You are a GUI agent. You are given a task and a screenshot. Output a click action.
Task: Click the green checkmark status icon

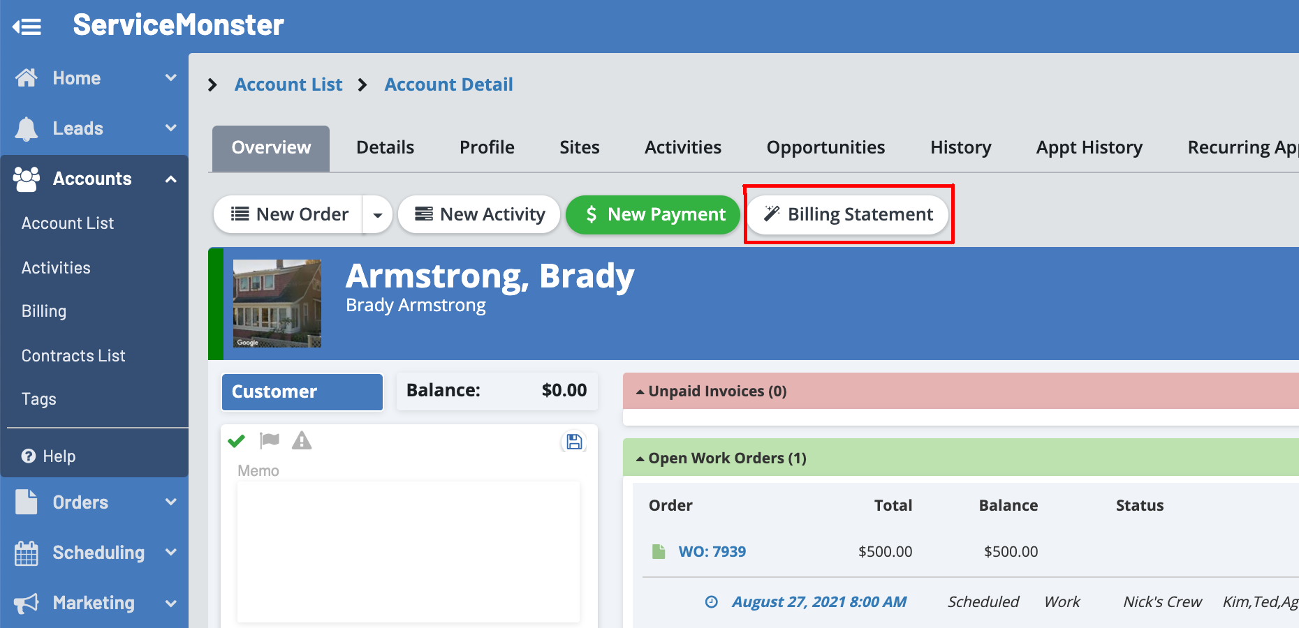click(237, 441)
